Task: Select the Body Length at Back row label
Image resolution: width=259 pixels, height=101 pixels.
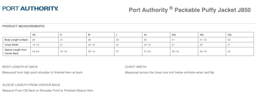Action: pos(17,40)
